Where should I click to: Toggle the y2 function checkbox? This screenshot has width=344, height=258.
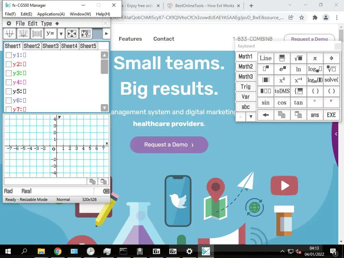pyautogui.click(x=8, y=64)
